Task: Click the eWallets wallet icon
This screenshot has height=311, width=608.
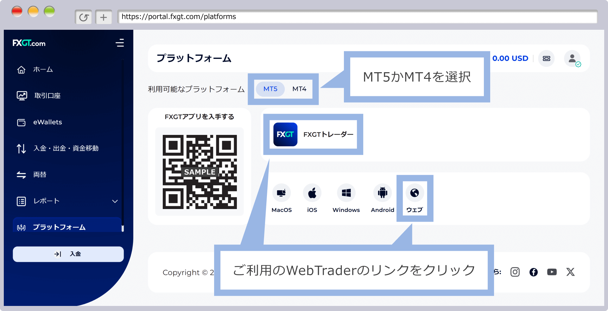Action: click(21, 123)
